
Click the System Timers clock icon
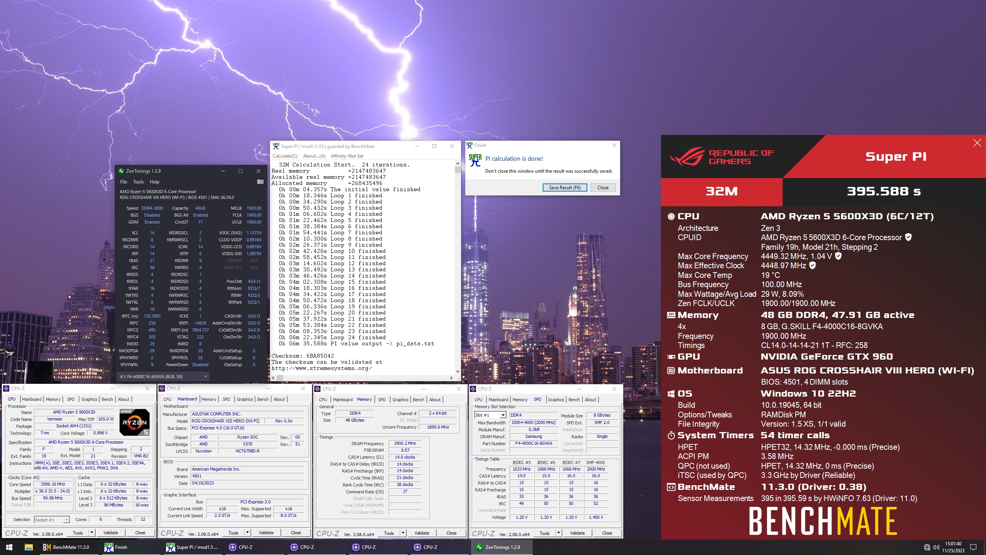[671, 436]
